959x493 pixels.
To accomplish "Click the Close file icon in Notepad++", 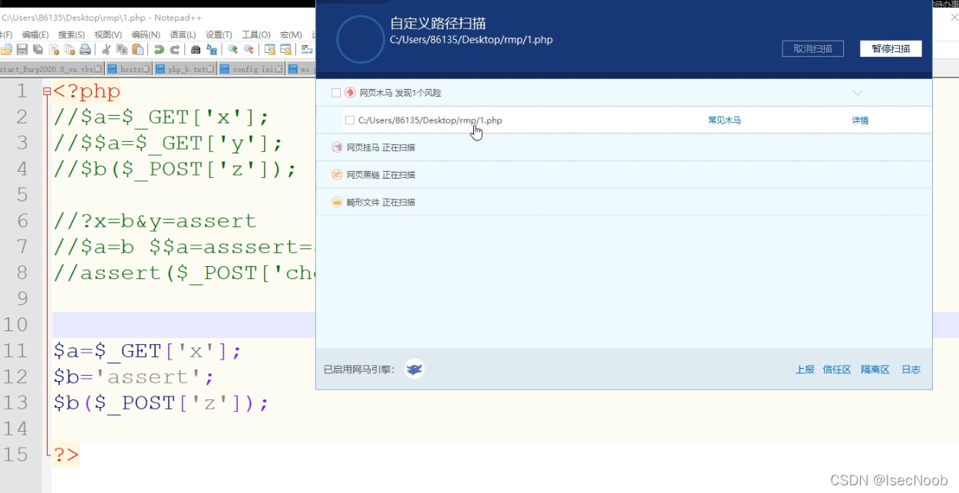I will 54,50.
